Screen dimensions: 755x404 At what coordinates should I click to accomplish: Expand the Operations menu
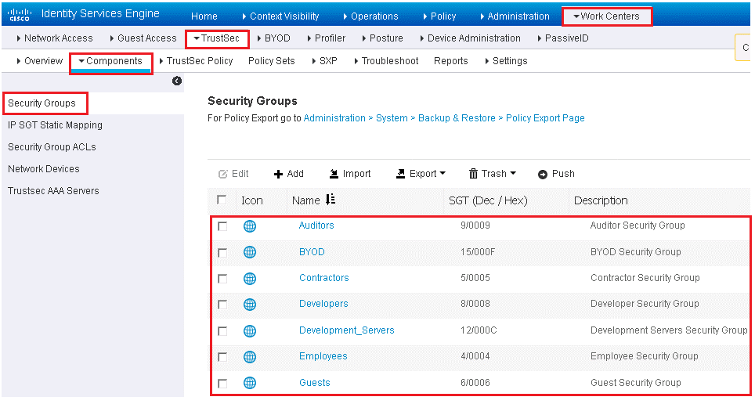pos(370,16)
